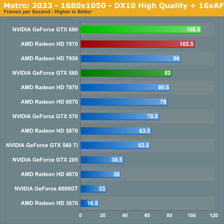The height and width of the screenshot is (224, 224).
Task: Click the value '38.5' on the bar
Action: pyautogui.click(x=117, y=160)
